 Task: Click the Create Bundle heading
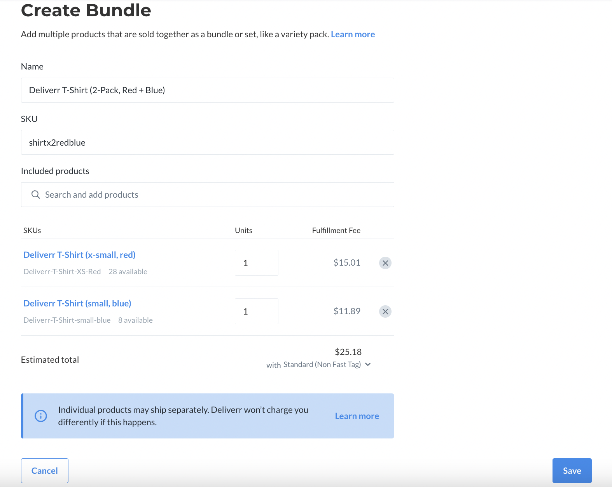click(86, 10)
